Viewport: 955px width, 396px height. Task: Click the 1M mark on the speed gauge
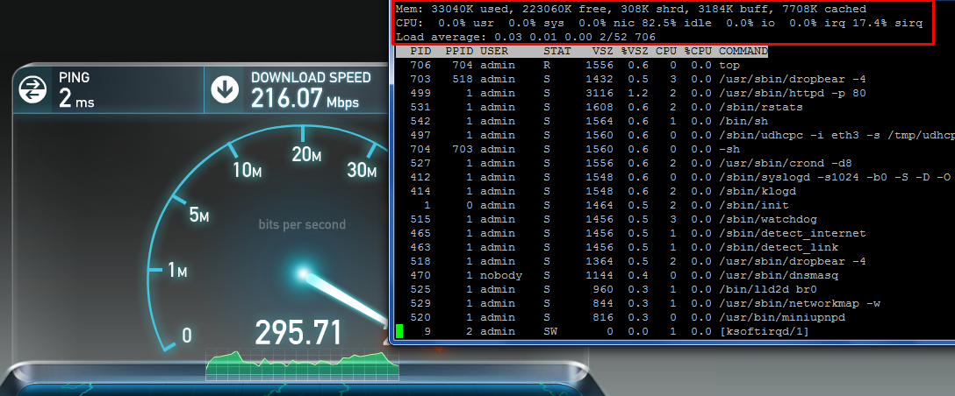(176, 272)
